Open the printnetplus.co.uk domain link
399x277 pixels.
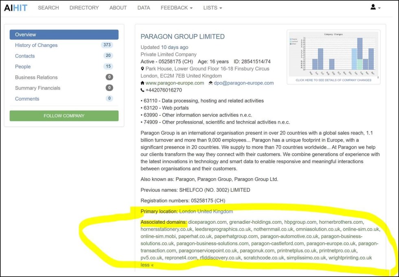(297, 251)
